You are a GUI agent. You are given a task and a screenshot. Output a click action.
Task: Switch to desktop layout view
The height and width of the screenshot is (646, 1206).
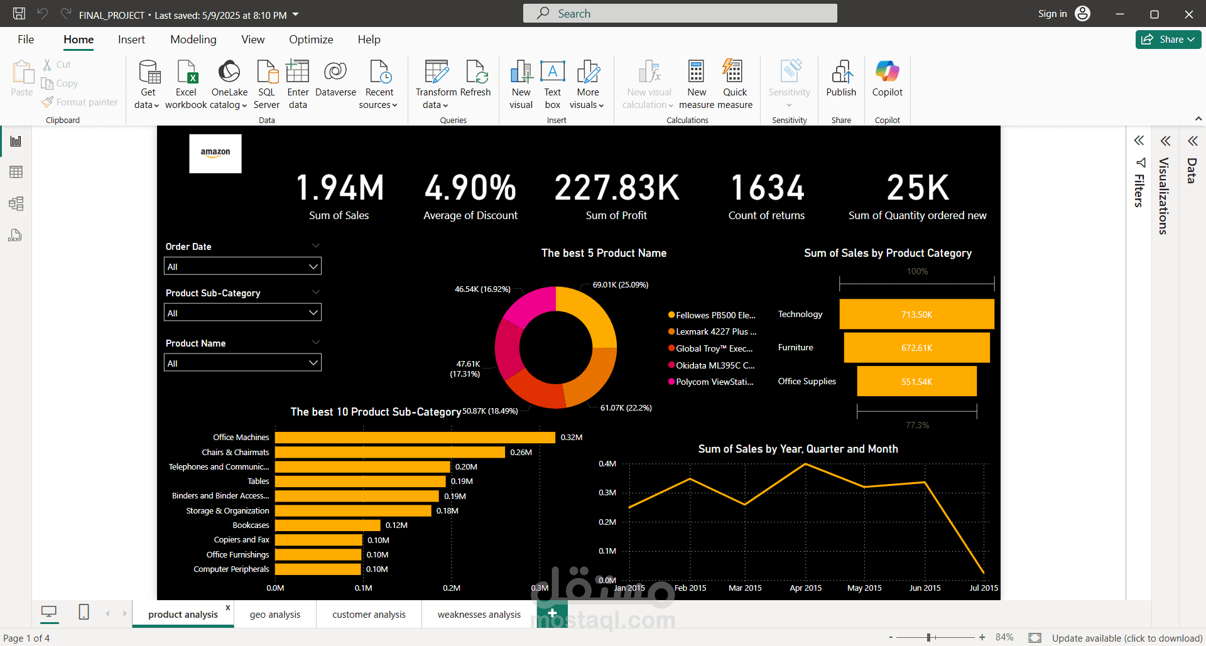click(x=49, y=612)
